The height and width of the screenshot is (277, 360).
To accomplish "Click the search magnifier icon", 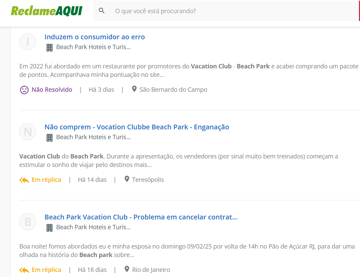I will click(x=102, y=11).
